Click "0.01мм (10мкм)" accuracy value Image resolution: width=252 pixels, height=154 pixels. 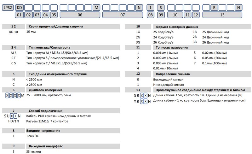(x=165, y=68)
